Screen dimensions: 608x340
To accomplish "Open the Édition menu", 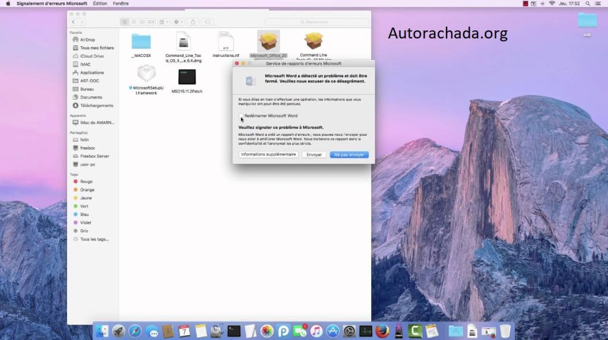I will 100,4.
